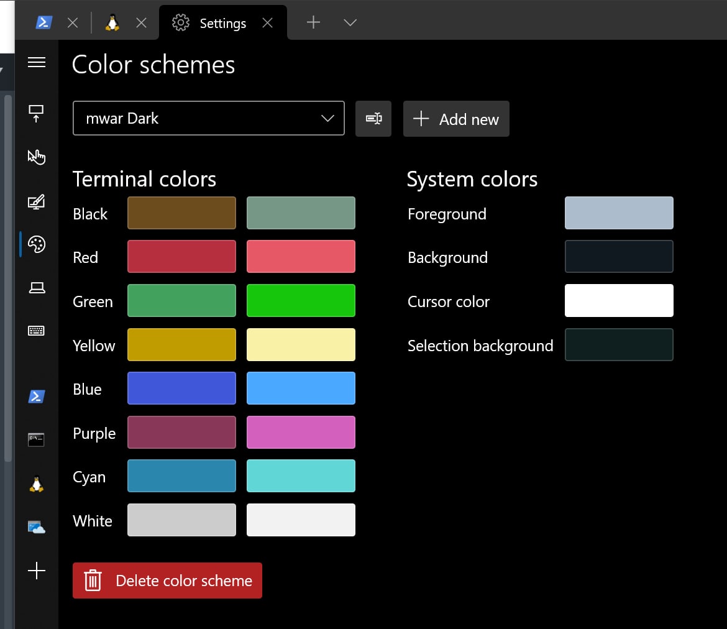Go to Startup settings in sidebar
Screen dimensions: 727x629
[37, 113]
